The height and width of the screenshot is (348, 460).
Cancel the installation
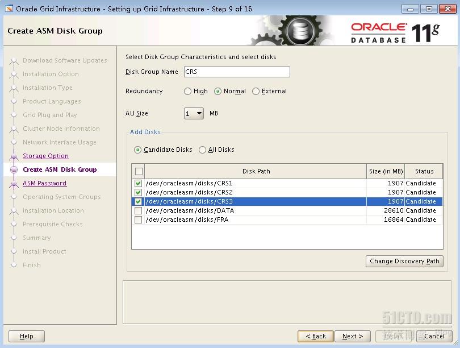point(434,336)
